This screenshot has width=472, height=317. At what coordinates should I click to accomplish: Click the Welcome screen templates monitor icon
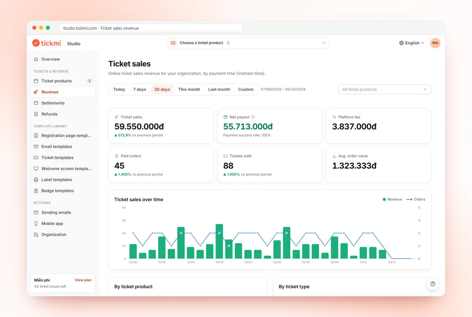tap(36, 169)
